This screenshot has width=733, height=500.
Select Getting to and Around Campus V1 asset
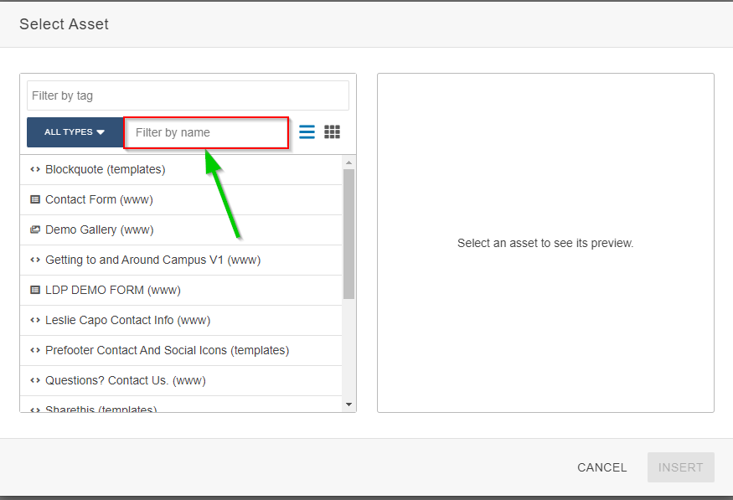[x=152, y=260]
